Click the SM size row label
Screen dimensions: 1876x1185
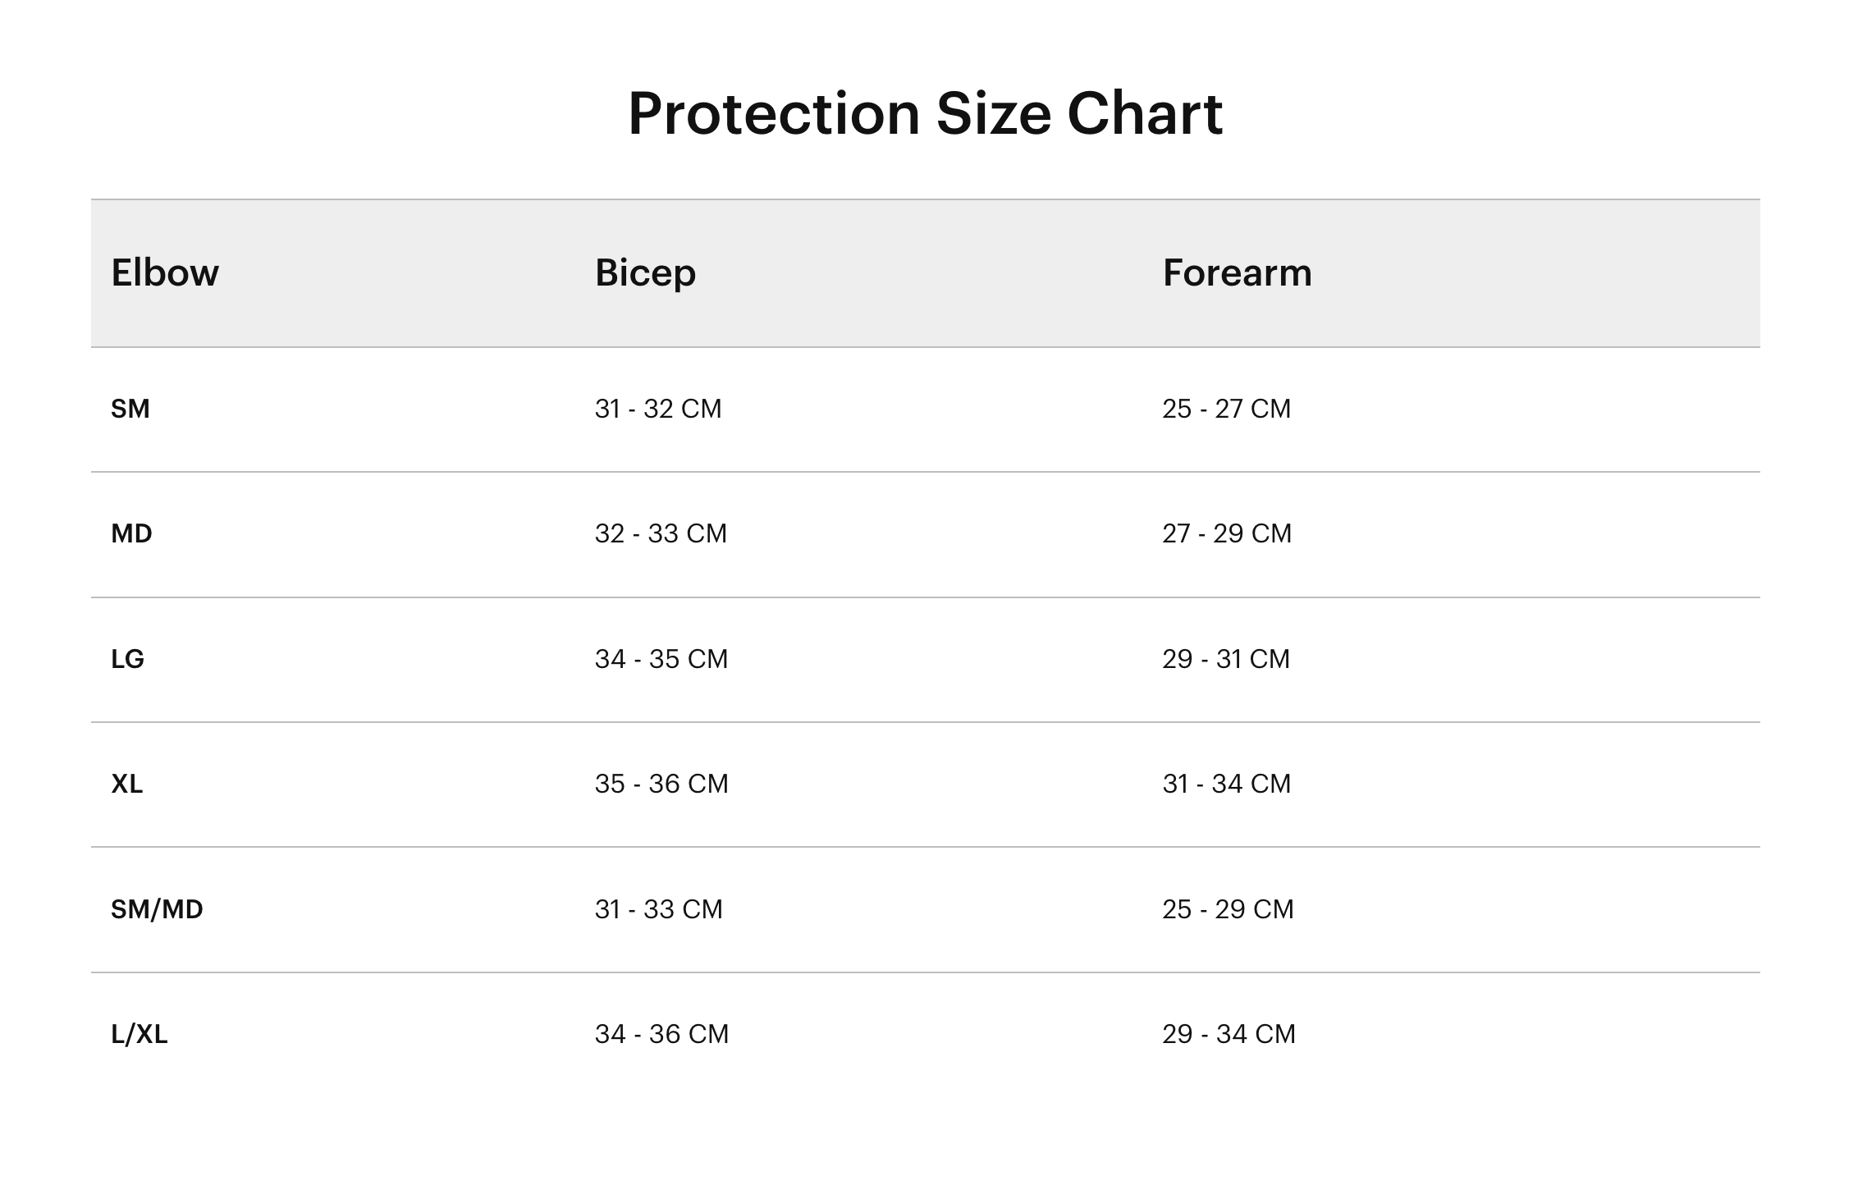click(130, 409)
